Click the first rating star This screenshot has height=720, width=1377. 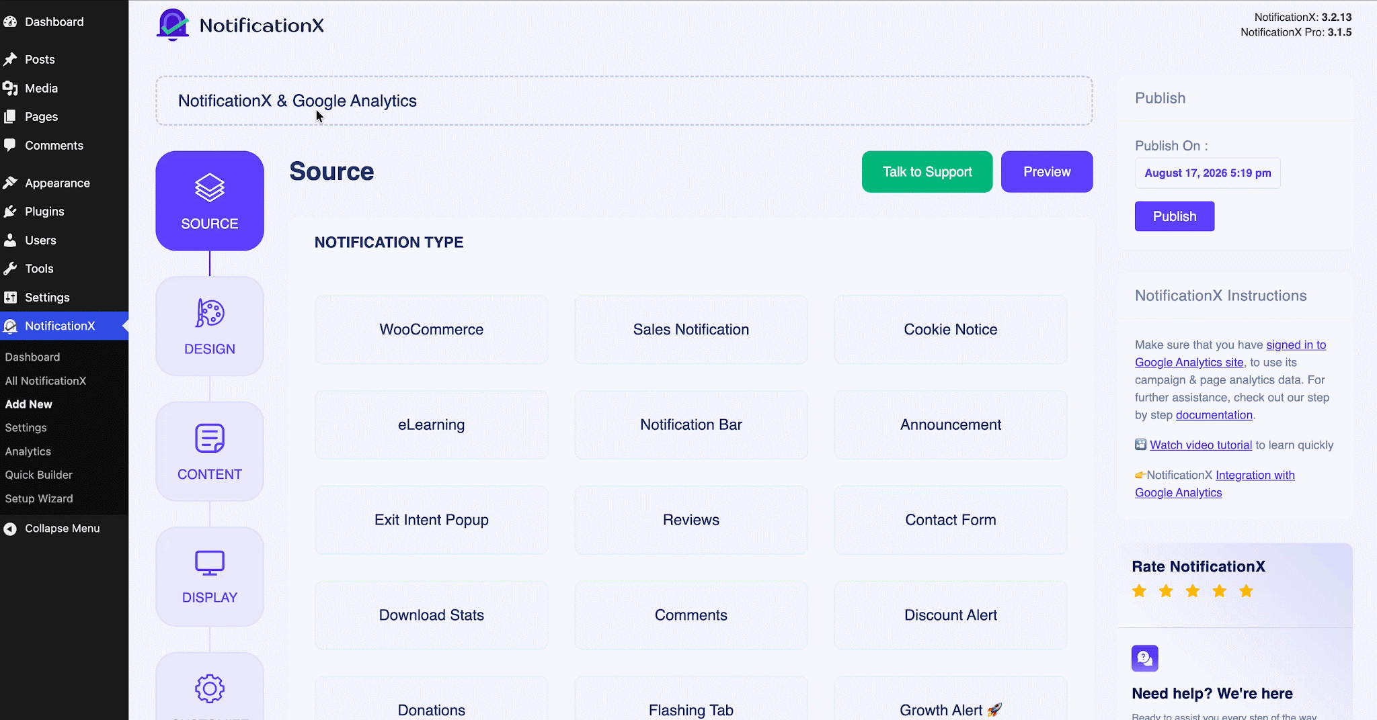click(x=1139, y=591)
